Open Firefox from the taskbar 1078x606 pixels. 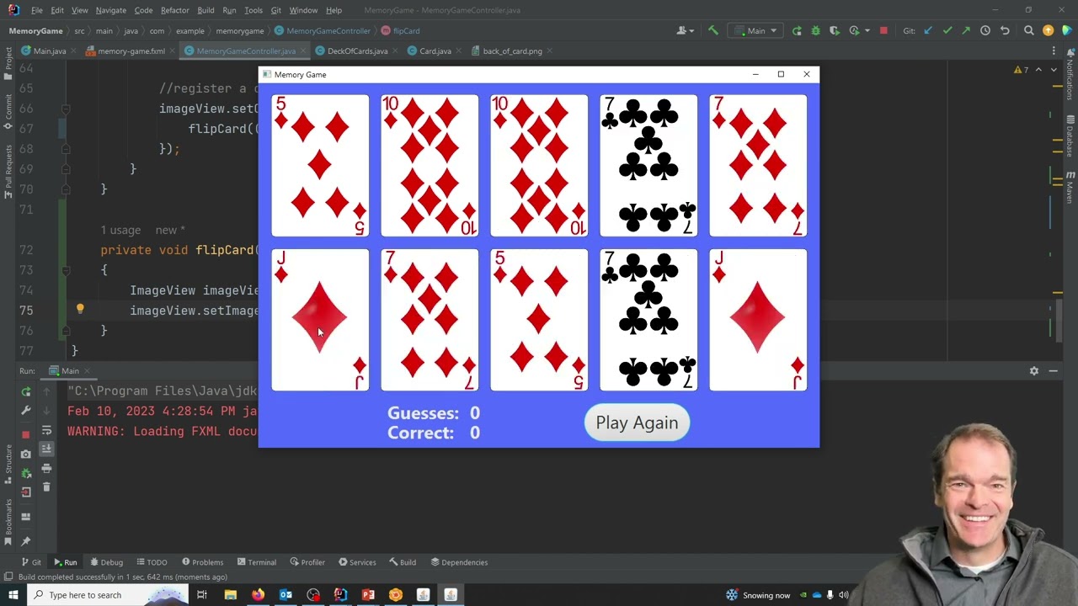tap(258, 595)
